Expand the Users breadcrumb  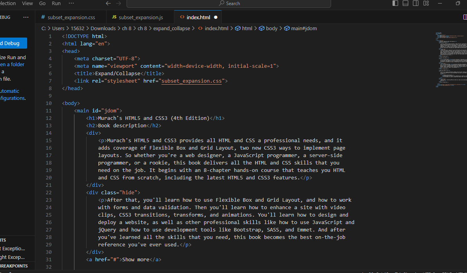[x=58, y=28]
